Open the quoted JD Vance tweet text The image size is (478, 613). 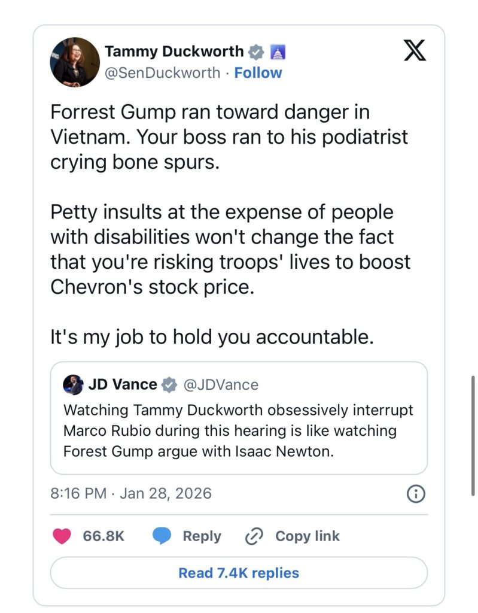tap(238, 431)
